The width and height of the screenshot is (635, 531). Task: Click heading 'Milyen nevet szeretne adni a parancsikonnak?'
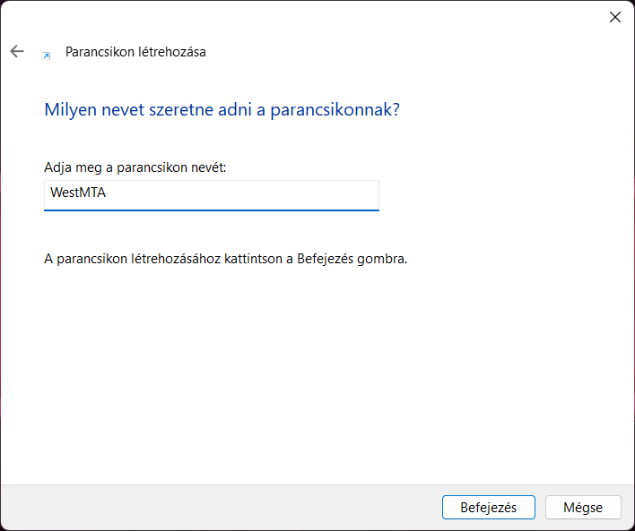click(x=222, y=109)
